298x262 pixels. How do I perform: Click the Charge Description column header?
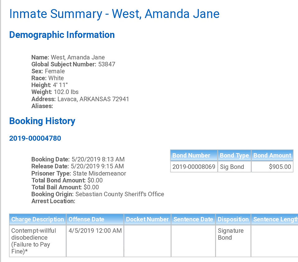pyautogui.click(x=38, y=219)
